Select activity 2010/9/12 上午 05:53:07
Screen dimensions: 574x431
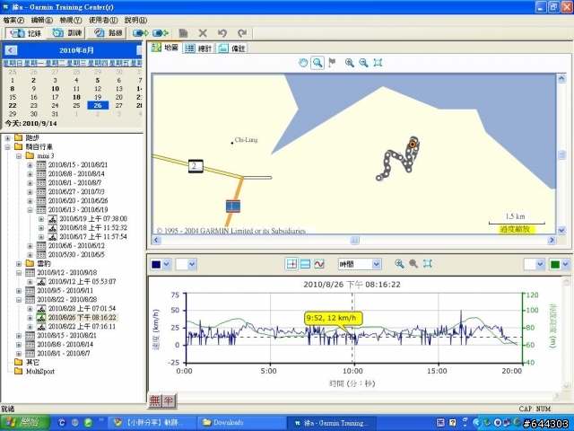pyautogui.click(x=82, y=282)
